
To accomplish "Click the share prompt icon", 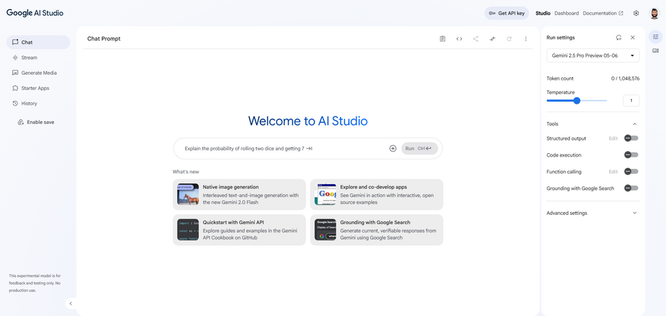I will (476, 39).
